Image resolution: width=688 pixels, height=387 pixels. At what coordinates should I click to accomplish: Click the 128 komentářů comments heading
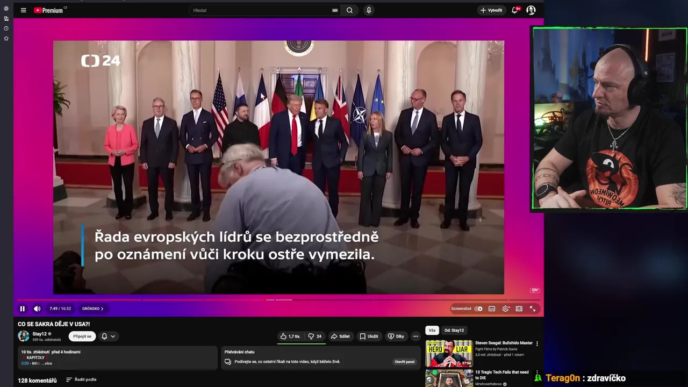(37, 381)
